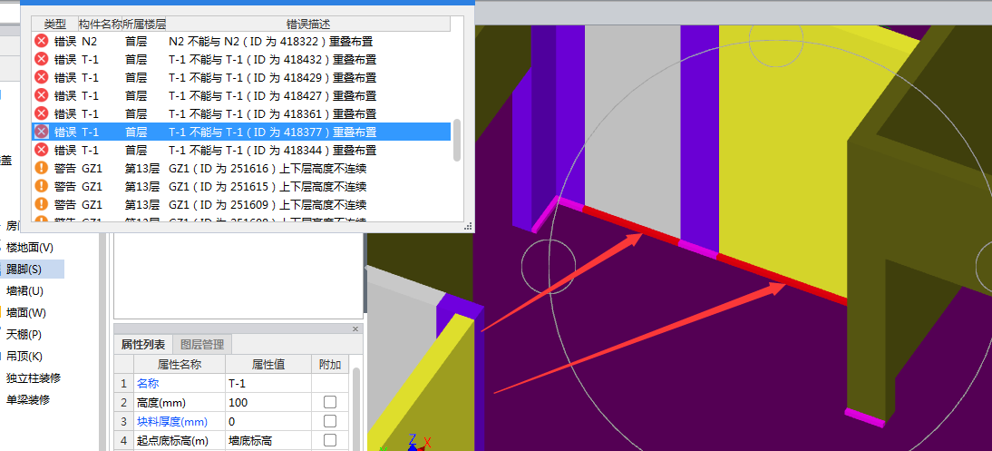This screenshot has width=992, height=451.
Task: Select warning 'GZ1 (ID 为 251615) 上下层高度不连续'
Action: 267,186
